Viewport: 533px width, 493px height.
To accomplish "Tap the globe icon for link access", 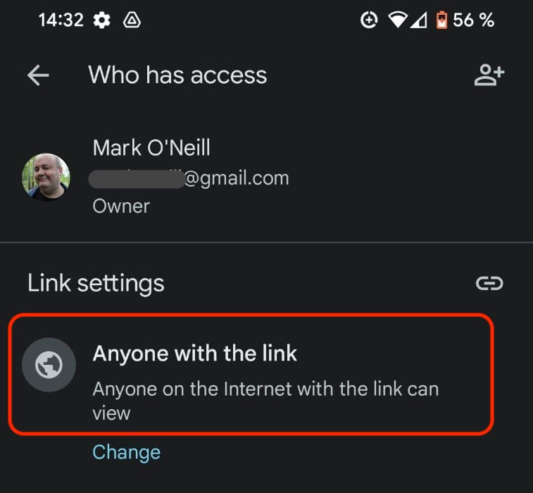I will click(49, 365).
